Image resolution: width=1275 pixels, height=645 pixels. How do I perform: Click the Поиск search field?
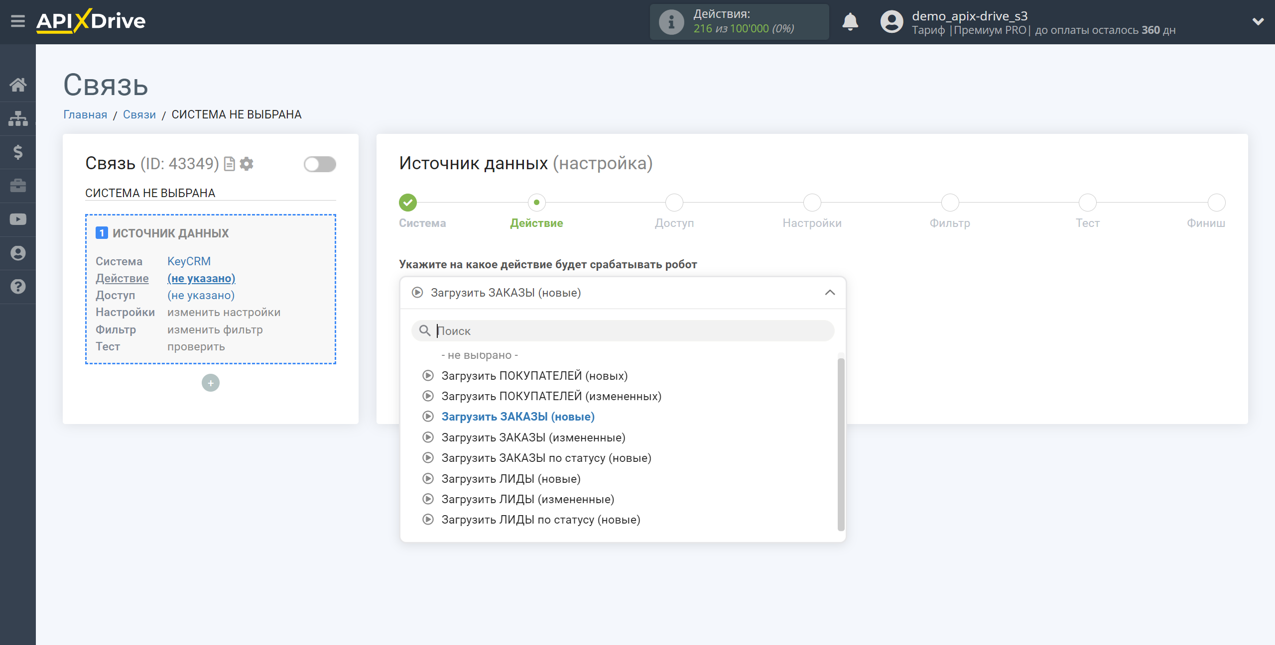623,330
